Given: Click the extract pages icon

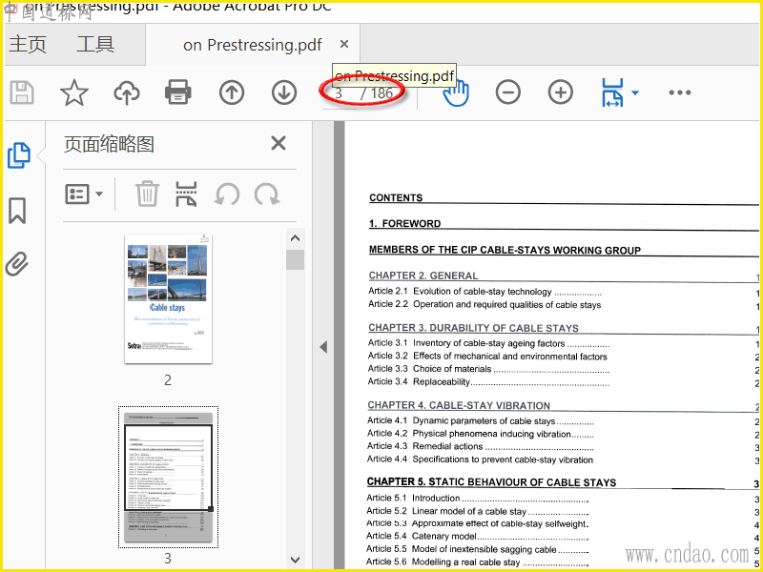Looking at the screenshot, I should (x=186, y=194).
